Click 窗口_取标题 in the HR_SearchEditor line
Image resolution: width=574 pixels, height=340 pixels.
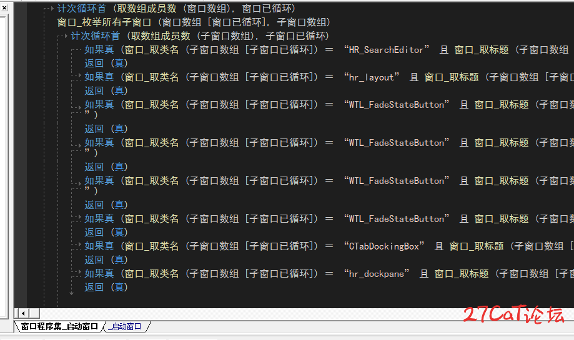[482, 50]
